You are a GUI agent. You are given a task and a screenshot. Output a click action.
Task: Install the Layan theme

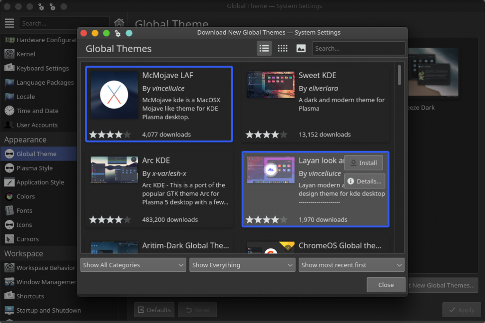[363, 162]
